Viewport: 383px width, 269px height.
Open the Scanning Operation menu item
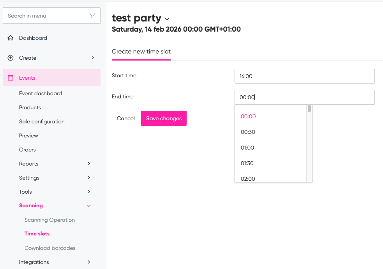(x=49, y=220)
